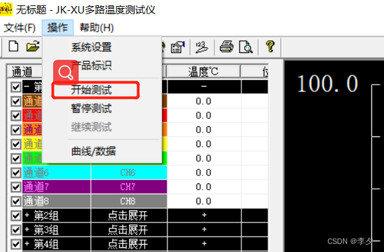The height and width of the screenshot is (252, 384).
Task: Select the cyan 通道6 color cell
Action: (x=56, y=173)
